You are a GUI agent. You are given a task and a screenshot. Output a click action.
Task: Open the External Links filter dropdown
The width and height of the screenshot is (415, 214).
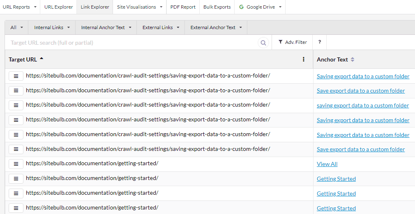pyautogui.click(x=161, y=27)
